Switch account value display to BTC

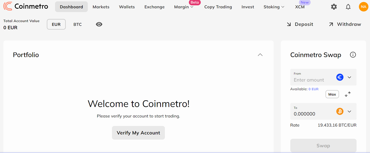coord(77,24)
